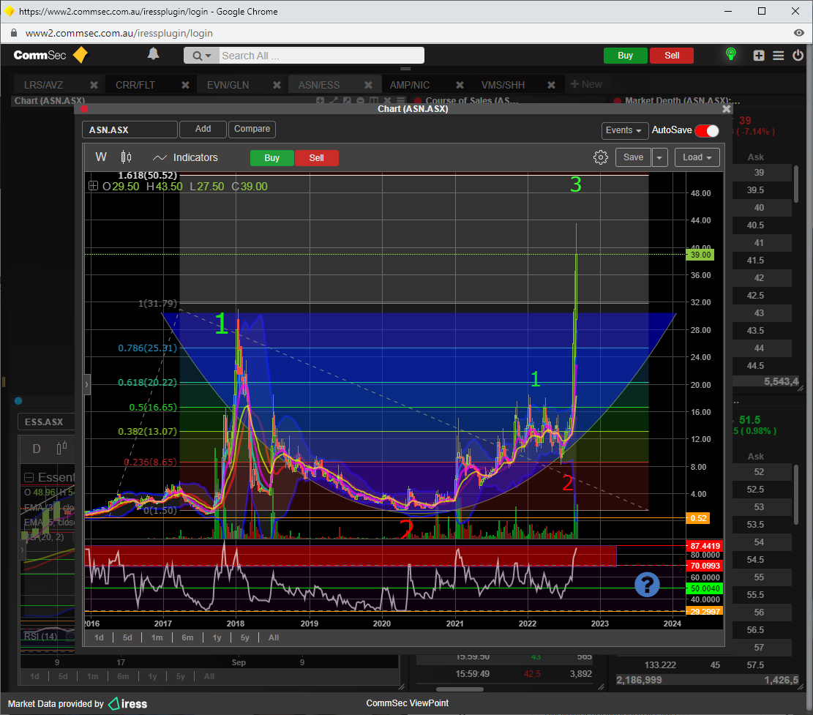Open the chart settings gear
The image size is (813, 715).
pyautogui.click(x=601, y=157)
